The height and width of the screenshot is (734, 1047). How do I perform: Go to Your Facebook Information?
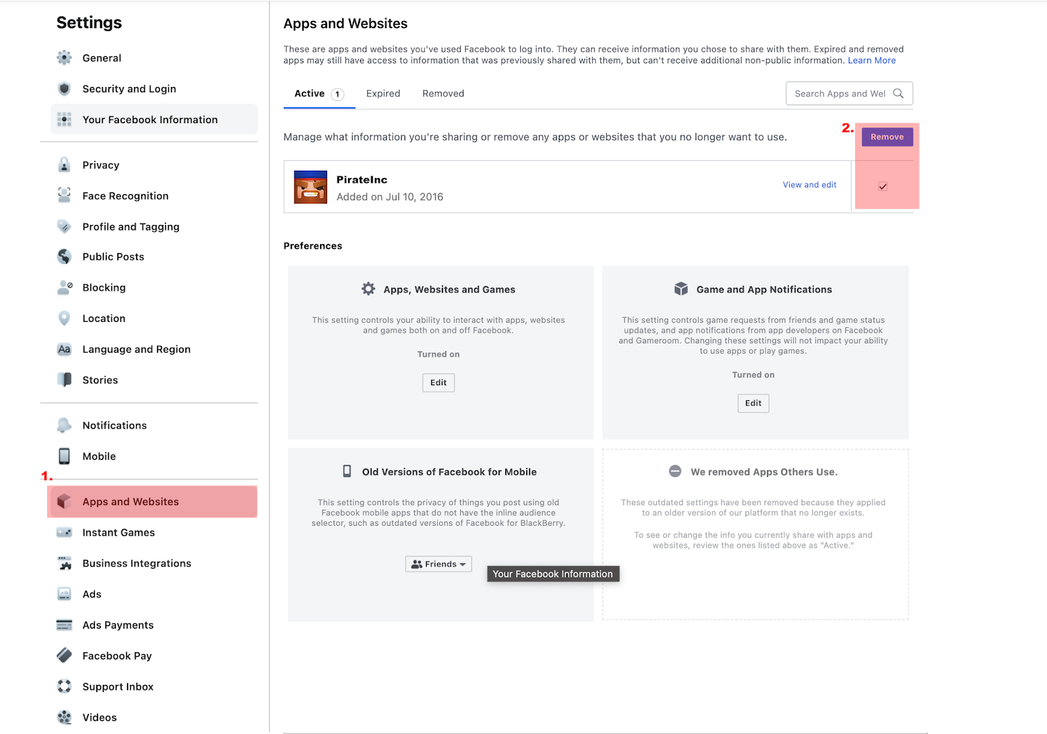coord(154,119)
